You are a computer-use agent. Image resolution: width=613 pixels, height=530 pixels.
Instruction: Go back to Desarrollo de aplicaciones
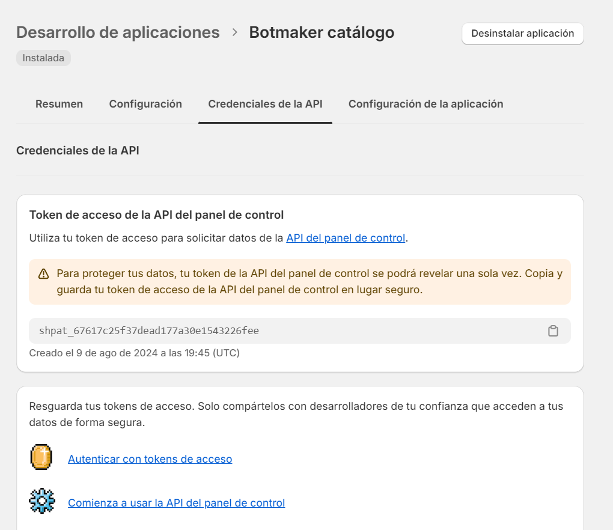118,32
